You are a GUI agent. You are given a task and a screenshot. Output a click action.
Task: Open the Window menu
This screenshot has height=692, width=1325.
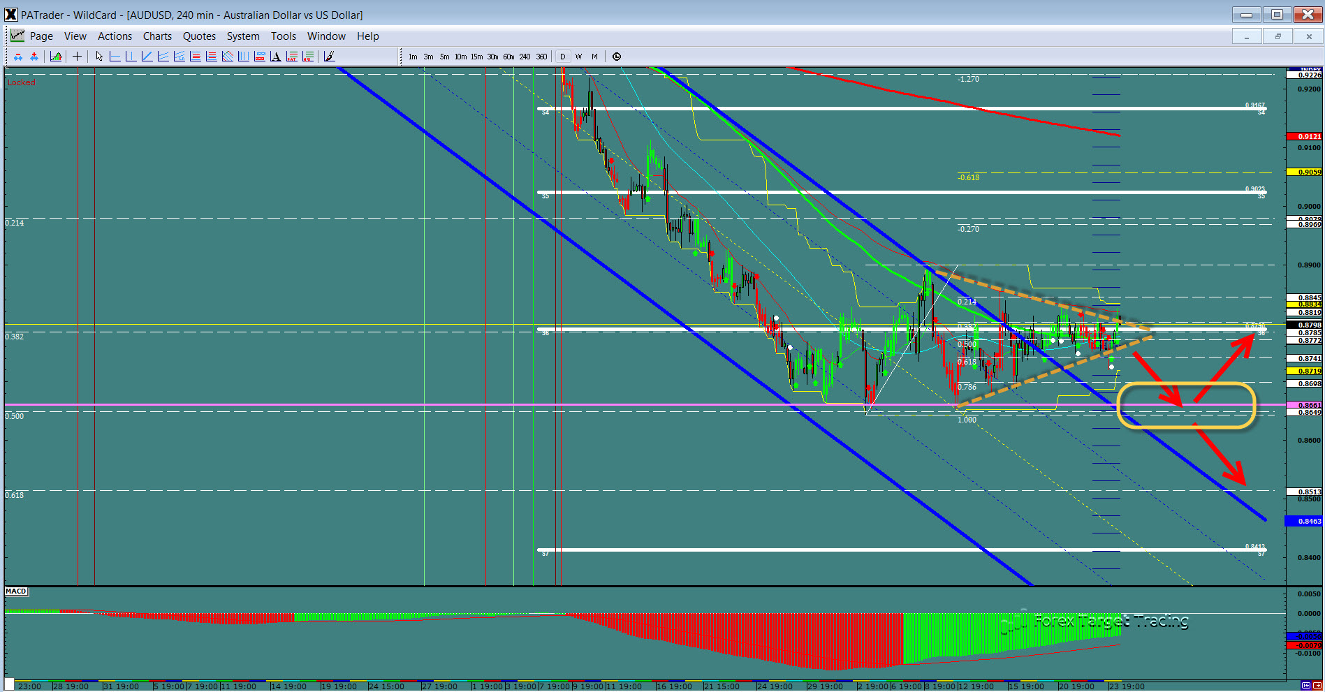click(x=326, y=36)
